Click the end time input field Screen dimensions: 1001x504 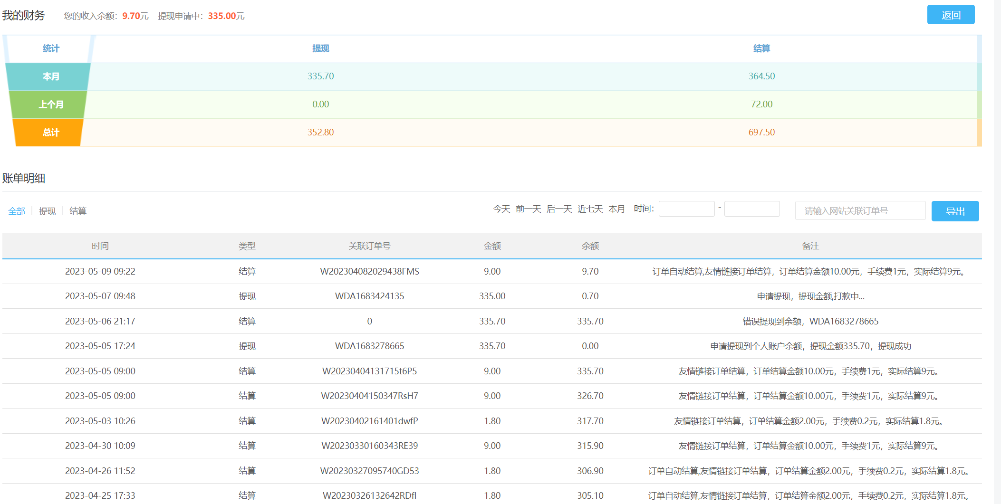pos(752,209)
